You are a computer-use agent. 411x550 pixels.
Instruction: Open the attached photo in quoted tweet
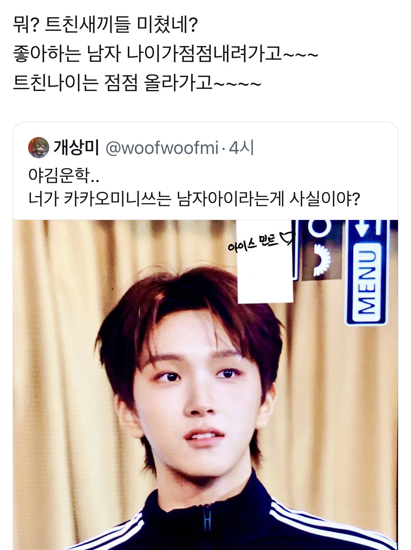pyautogui.click(x=205, y=385)
